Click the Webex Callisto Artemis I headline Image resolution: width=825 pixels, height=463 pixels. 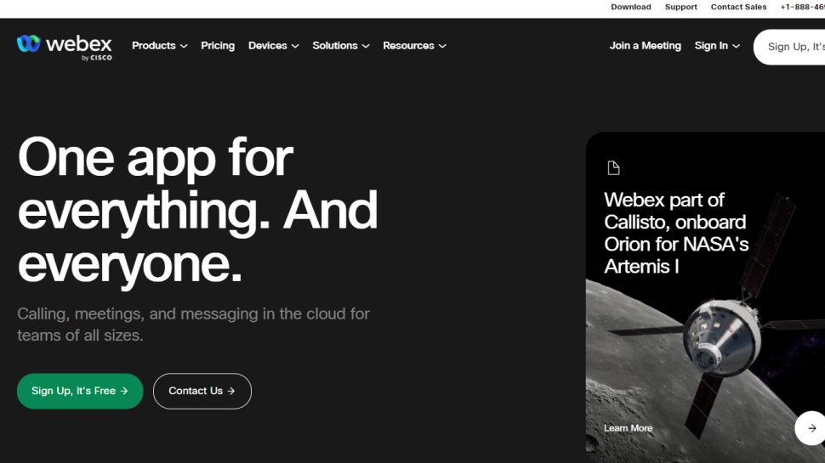coord(676,233)
